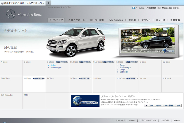
Task: Click the ご利用条件 footer link
Action: [x=165, y=121]
